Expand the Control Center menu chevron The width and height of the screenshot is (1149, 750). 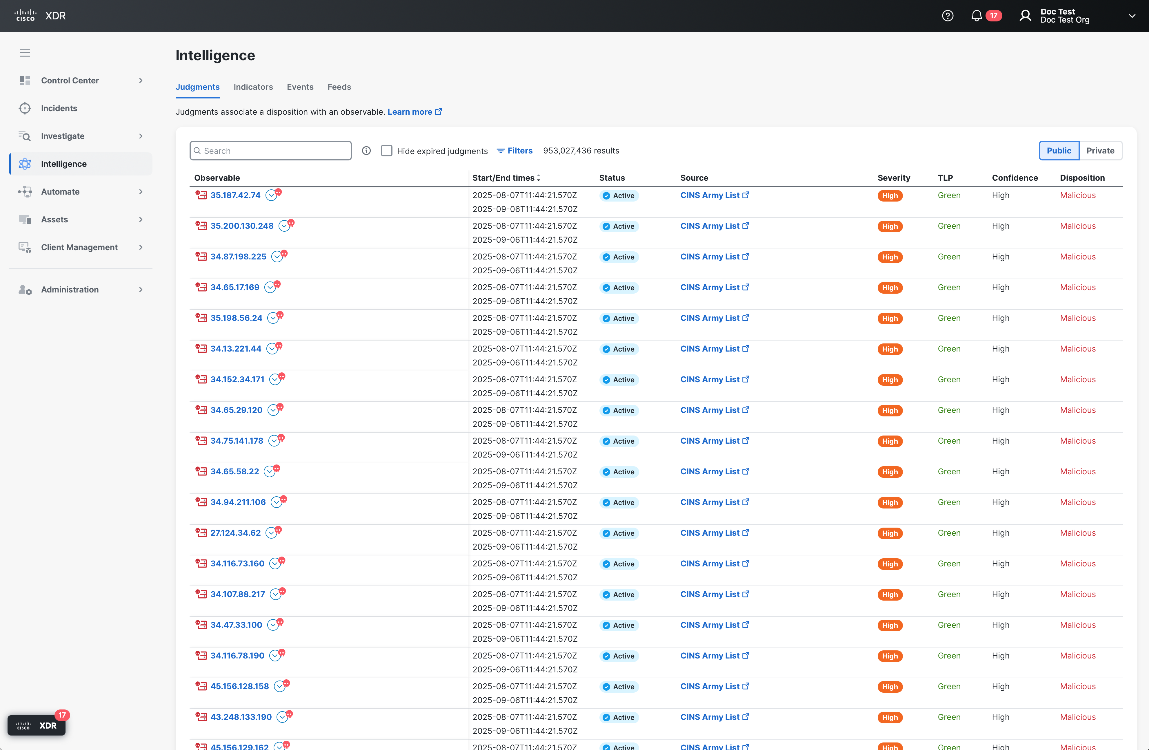click(141, 81)
